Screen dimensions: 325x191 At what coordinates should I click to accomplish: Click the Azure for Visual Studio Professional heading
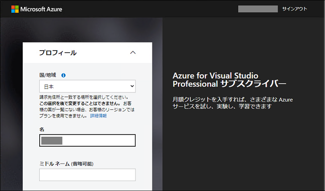(x=230, y=80)
